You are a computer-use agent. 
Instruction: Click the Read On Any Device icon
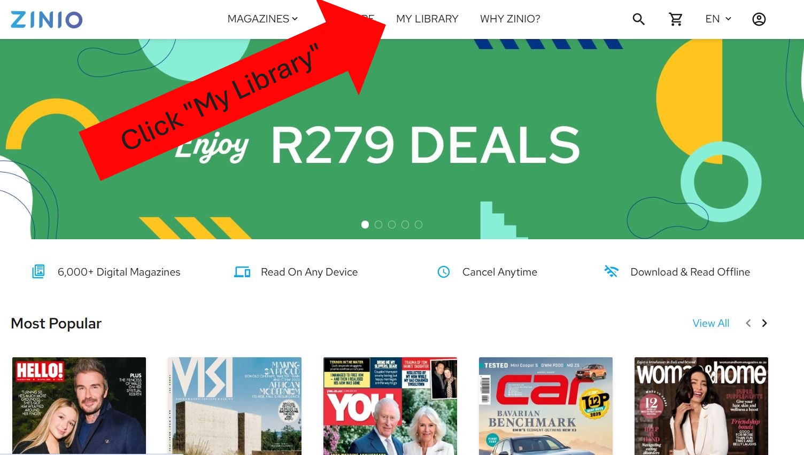coord(242,272)
